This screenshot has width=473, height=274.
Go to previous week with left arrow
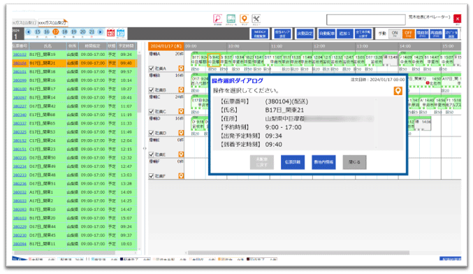29,31
